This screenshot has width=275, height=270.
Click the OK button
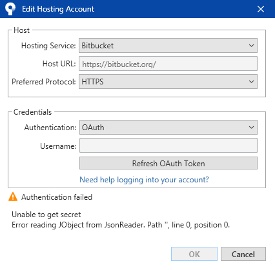tap(194, 254)
